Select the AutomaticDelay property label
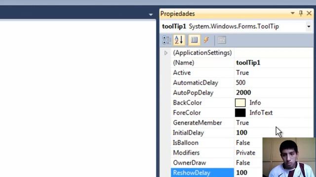 click(x=196, y=83)
